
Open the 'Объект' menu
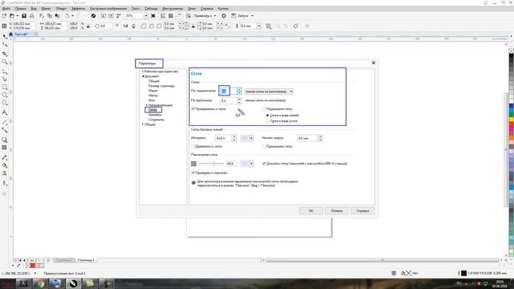click(61, 9)
